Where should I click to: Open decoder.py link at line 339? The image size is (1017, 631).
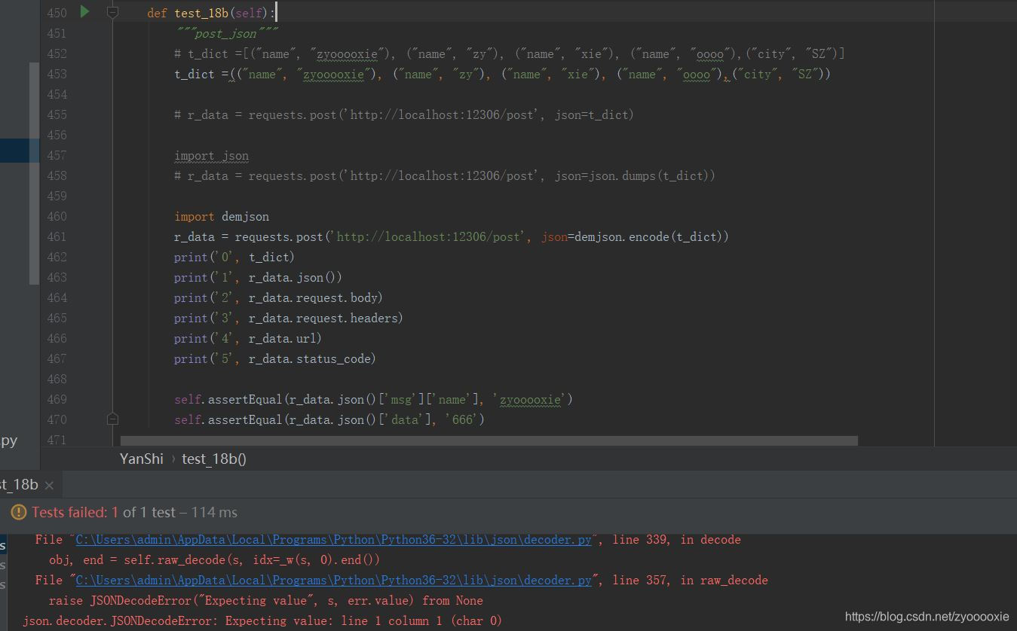pos(334,540)
